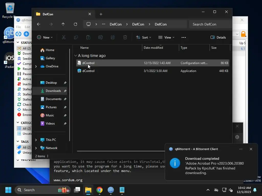
Task: Close the DefCon tab
Action: 90,14
